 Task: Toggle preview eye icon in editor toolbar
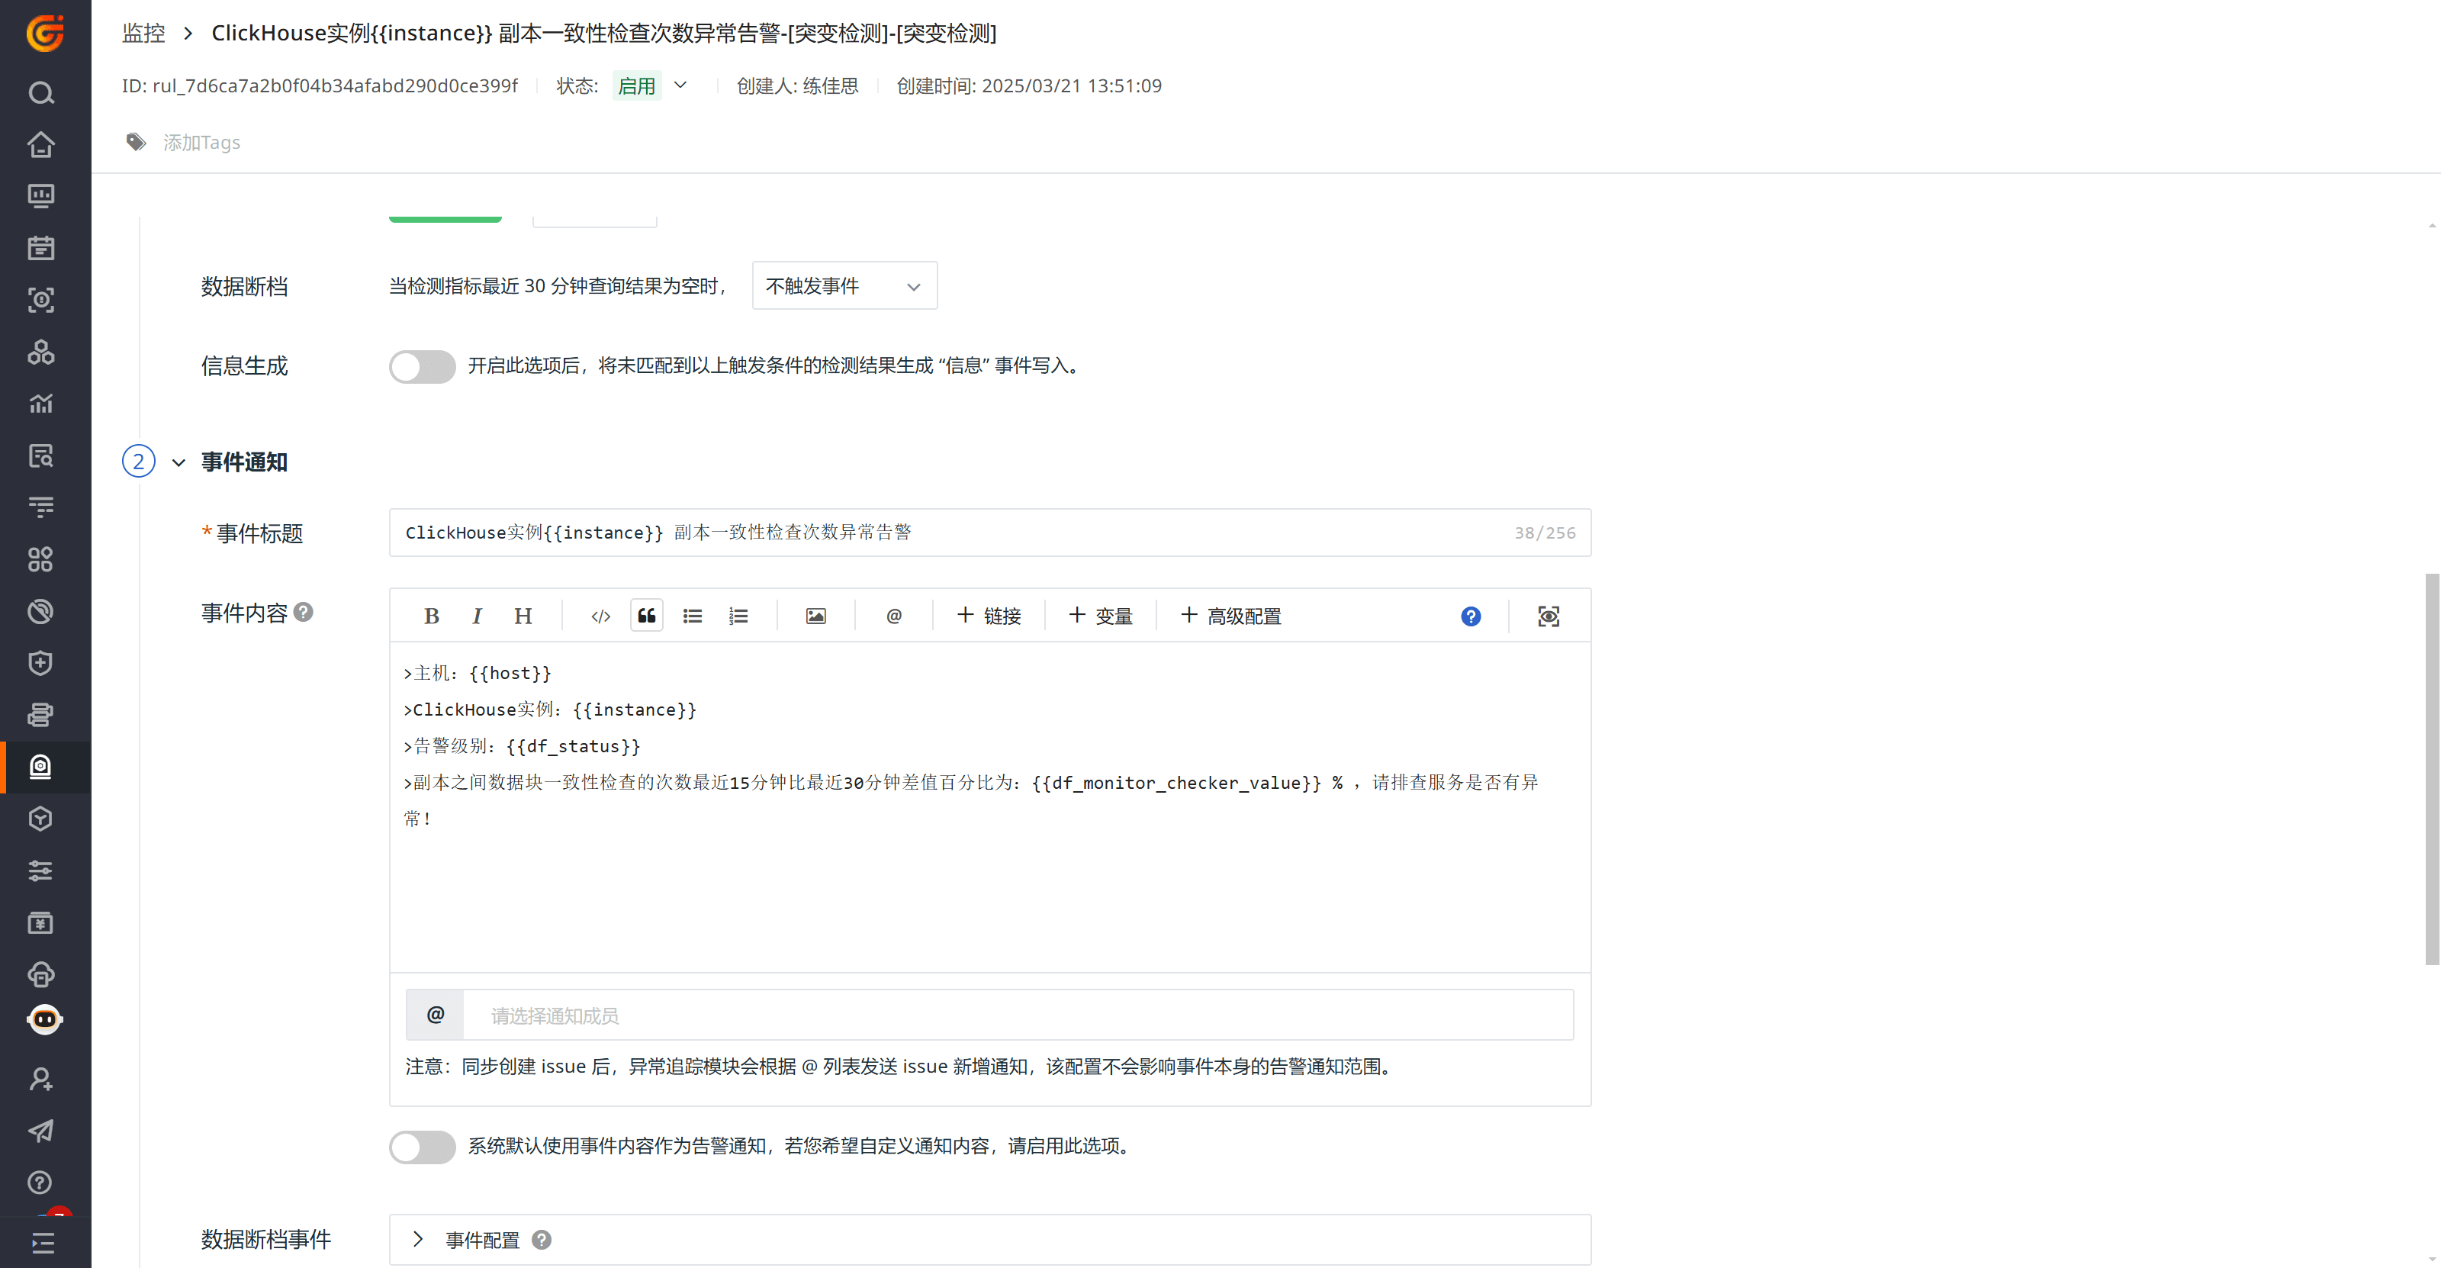pos(1549,616)
